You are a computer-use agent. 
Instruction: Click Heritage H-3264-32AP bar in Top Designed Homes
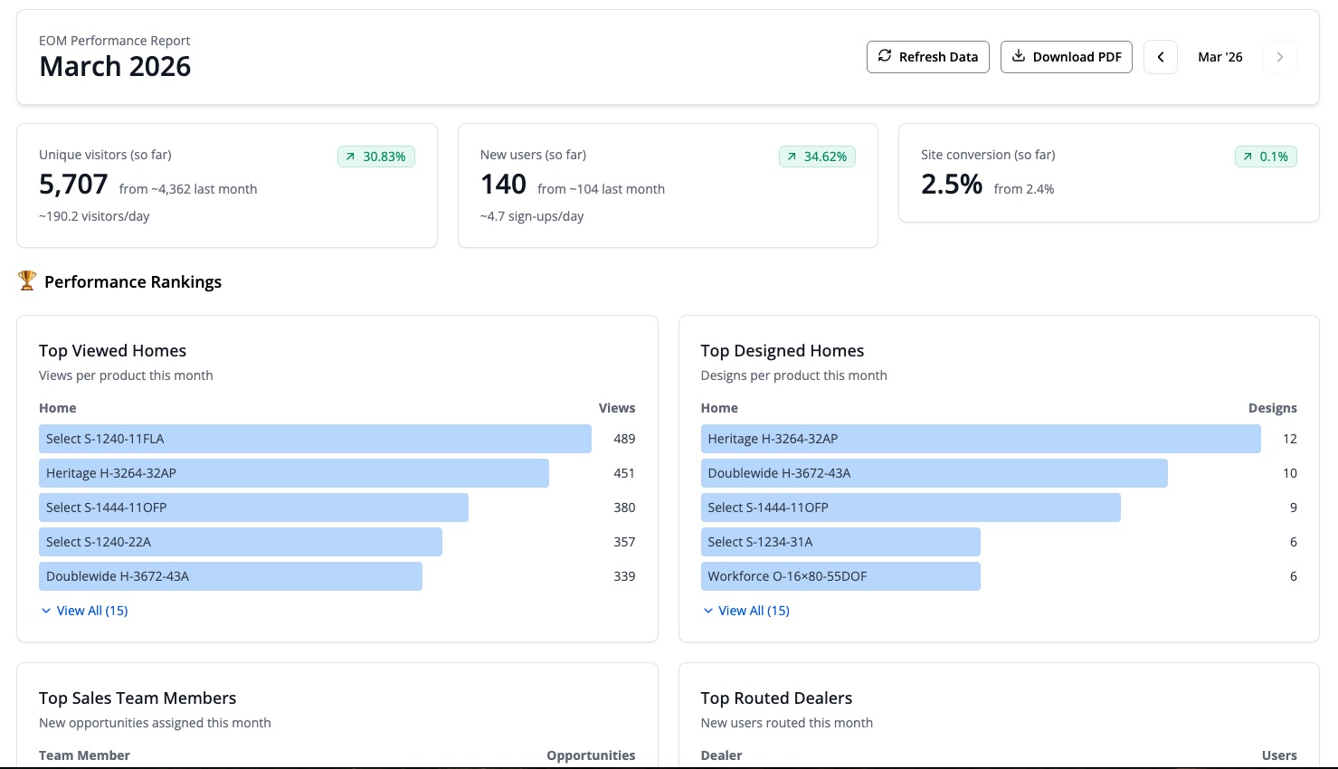point(980,439)
